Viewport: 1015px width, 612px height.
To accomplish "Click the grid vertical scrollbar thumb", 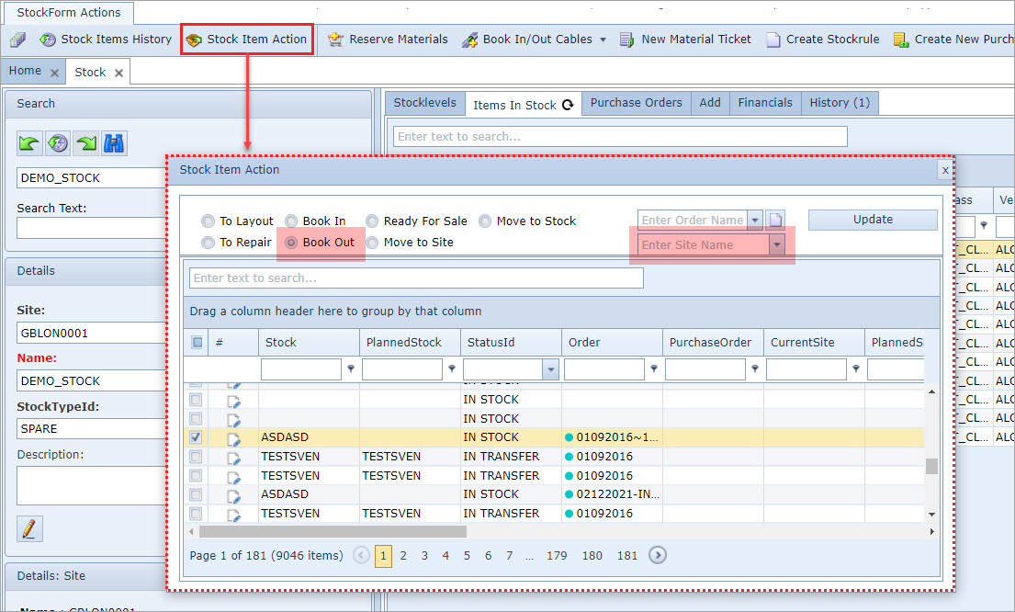I will pyautogui.click(x=931, y=466).
